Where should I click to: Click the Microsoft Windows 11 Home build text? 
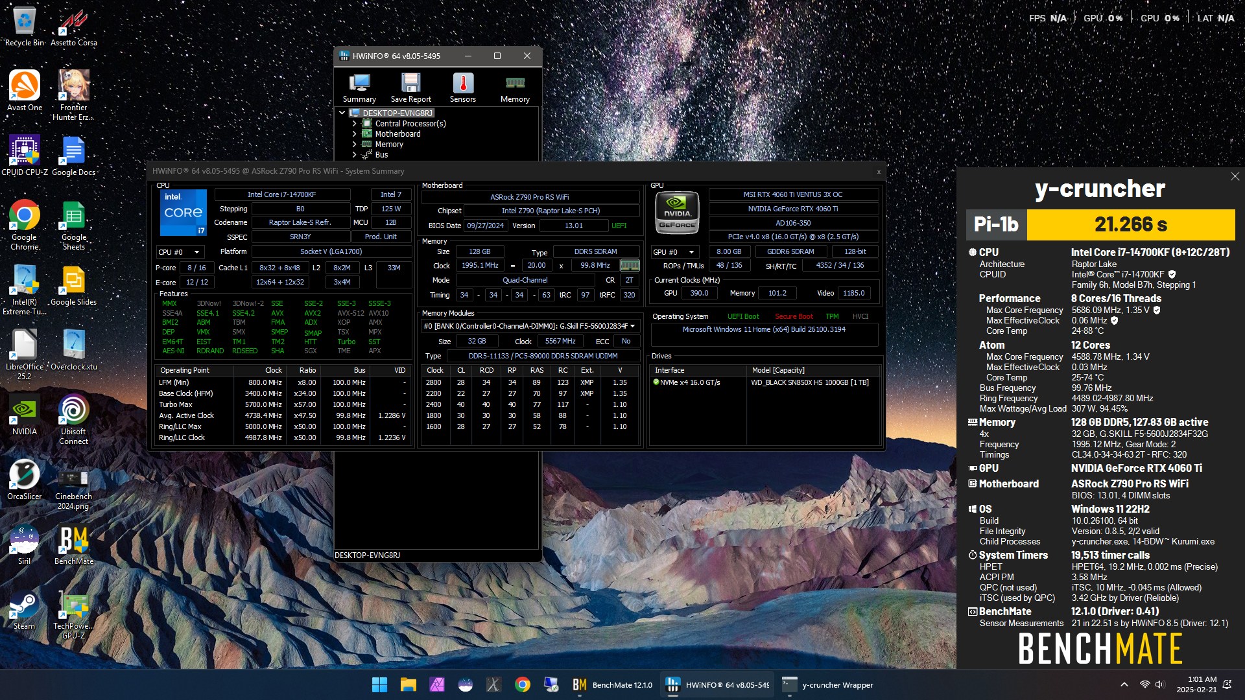[764, 329]
